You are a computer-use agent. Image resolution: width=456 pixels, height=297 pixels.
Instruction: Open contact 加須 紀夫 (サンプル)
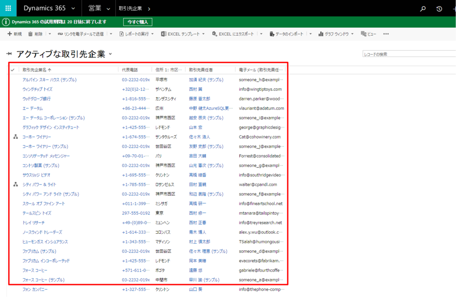pyautogui.click(x=206, y=80)
